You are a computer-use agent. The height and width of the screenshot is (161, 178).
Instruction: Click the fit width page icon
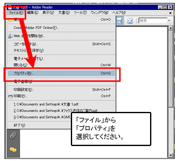pyautogui.click(x=120, y=21)
